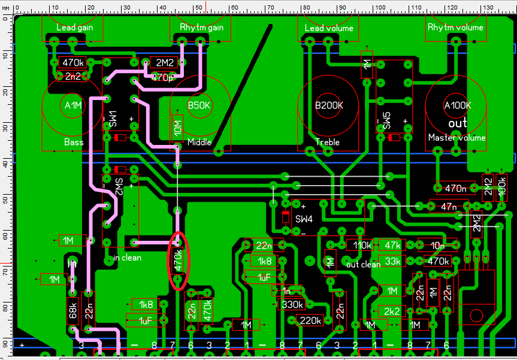
Task: Select the 2M2 resistor above the 470p capacitor
Action: [164, 62]
